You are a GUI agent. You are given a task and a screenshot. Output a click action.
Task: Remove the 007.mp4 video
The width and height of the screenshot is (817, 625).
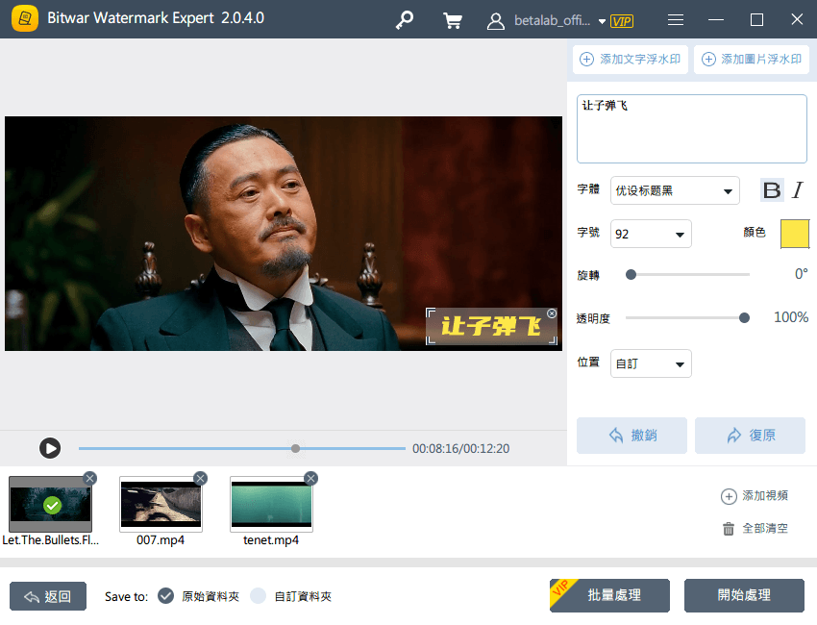coord(200,478)
